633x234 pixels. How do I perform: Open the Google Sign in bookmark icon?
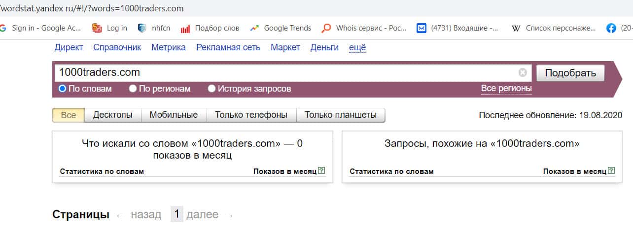click(x=3, y=28)
